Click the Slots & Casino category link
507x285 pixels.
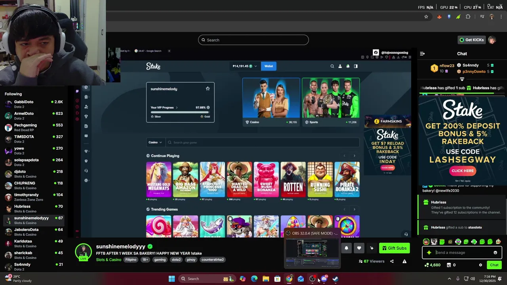[x=109, y=260]
